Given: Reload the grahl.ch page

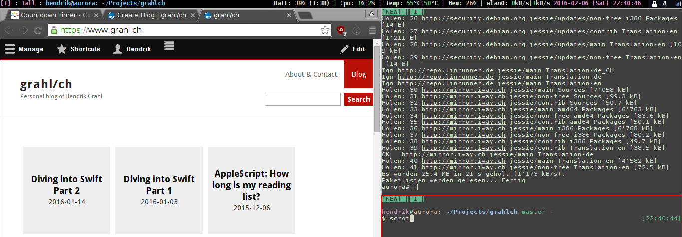Looking at the screenshot, I should tap(38, 30).
